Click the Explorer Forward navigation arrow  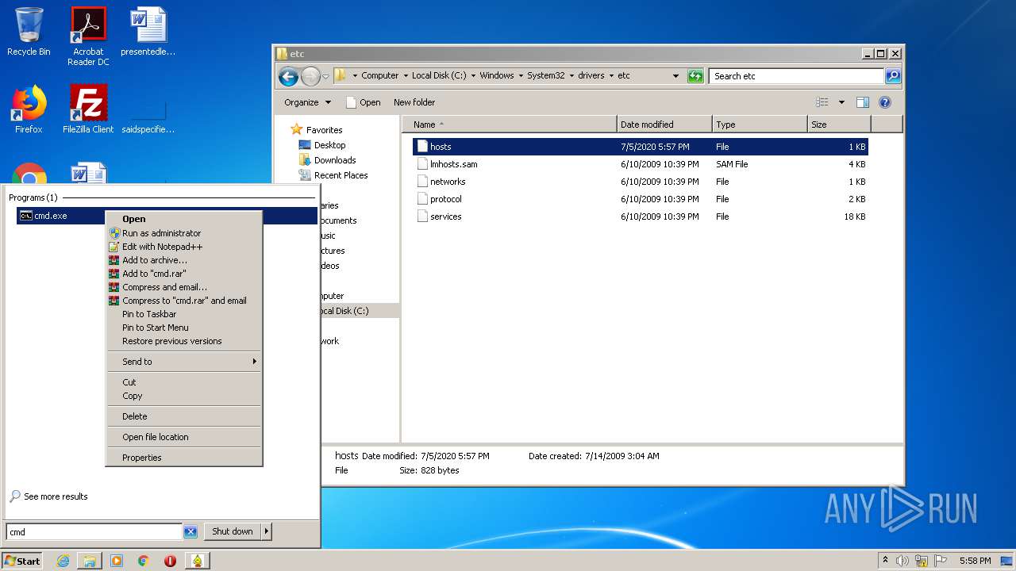pos(310,76)
